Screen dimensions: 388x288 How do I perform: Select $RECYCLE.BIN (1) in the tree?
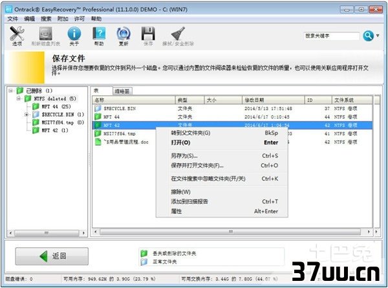(63, 115)
